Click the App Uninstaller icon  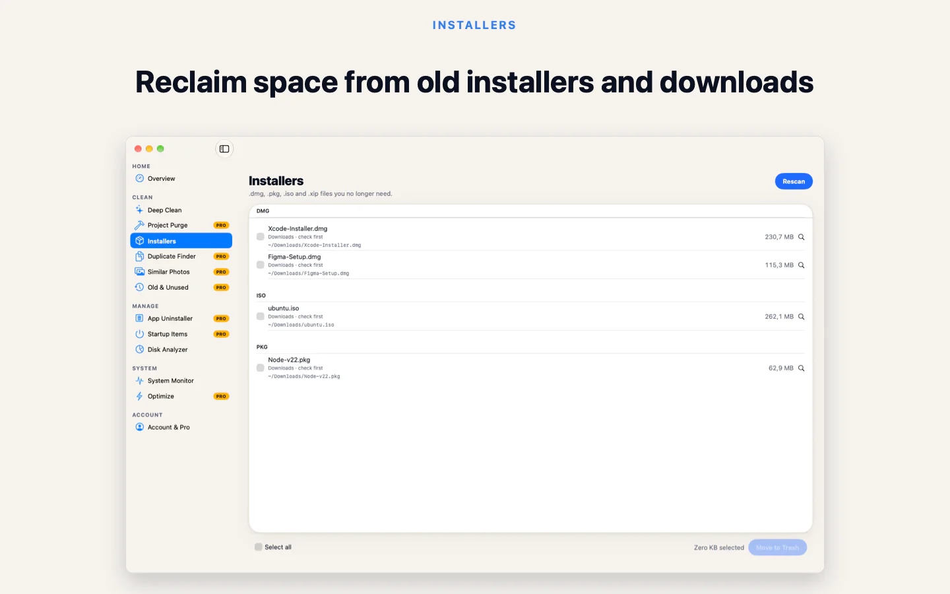[x=139, y=318]
